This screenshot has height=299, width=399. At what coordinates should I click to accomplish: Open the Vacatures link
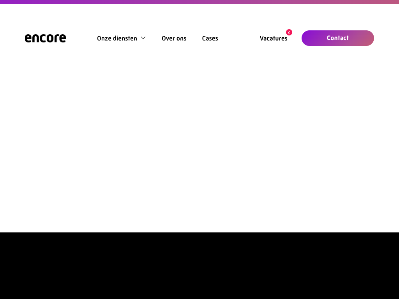tap(273, 38)
